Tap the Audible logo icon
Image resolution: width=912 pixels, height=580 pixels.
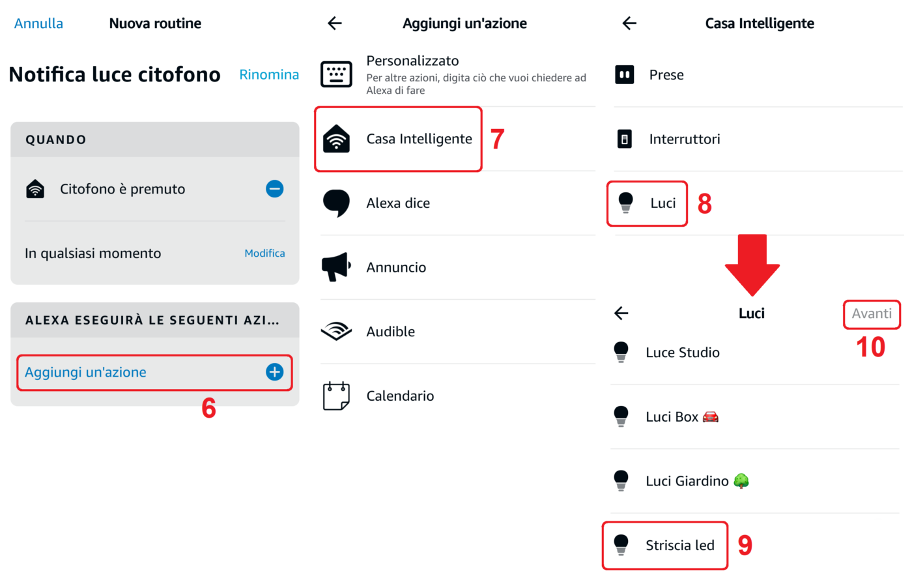pos(336,332)
